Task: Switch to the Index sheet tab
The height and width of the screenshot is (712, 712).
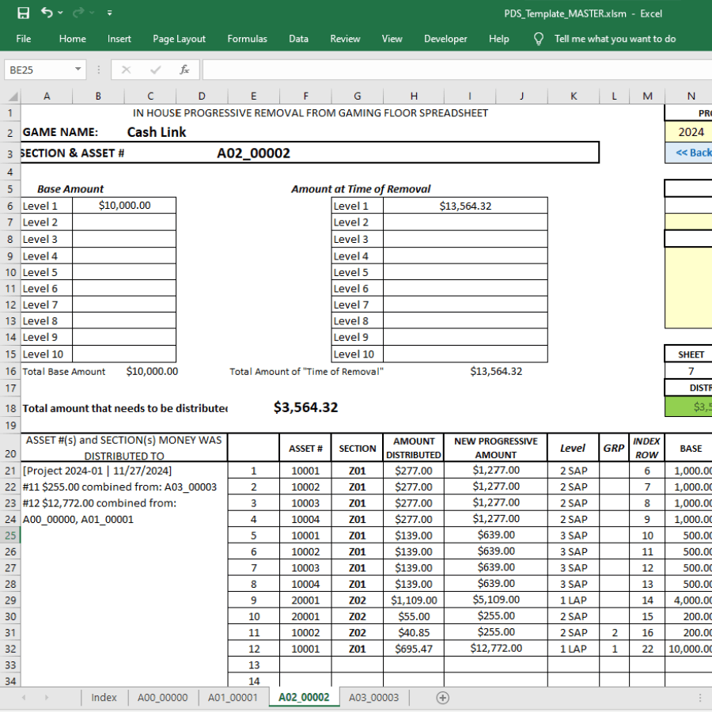Action: click(x=104, y=698)
